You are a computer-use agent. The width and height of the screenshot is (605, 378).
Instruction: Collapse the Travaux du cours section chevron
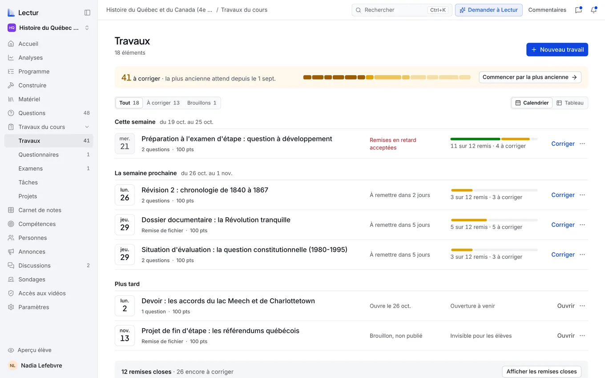pos(87,127)
